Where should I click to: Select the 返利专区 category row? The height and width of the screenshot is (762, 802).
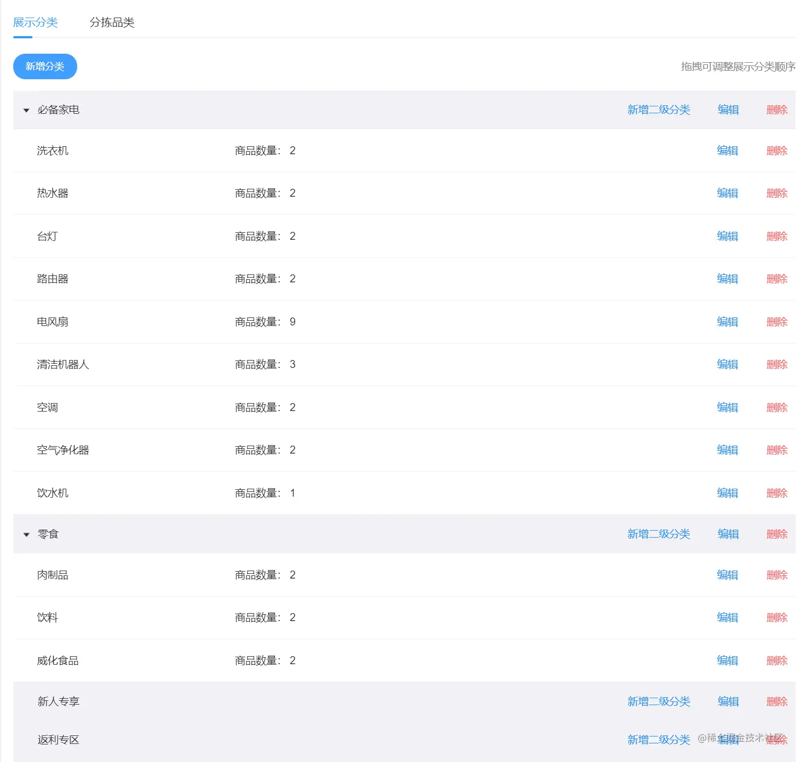pos(404,740)
